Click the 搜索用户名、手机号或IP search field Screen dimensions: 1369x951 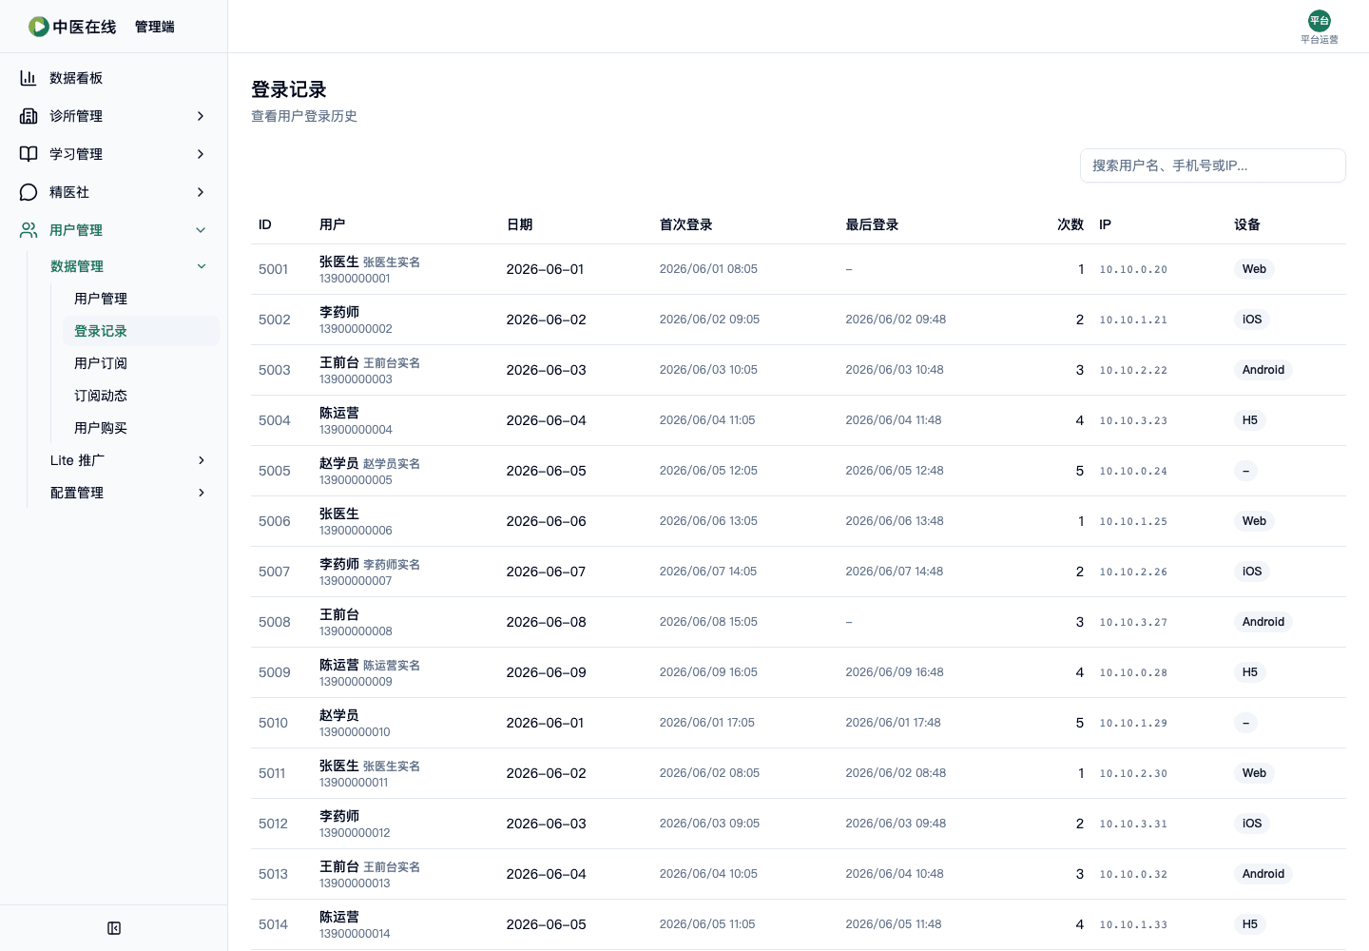click(1213, 165)
